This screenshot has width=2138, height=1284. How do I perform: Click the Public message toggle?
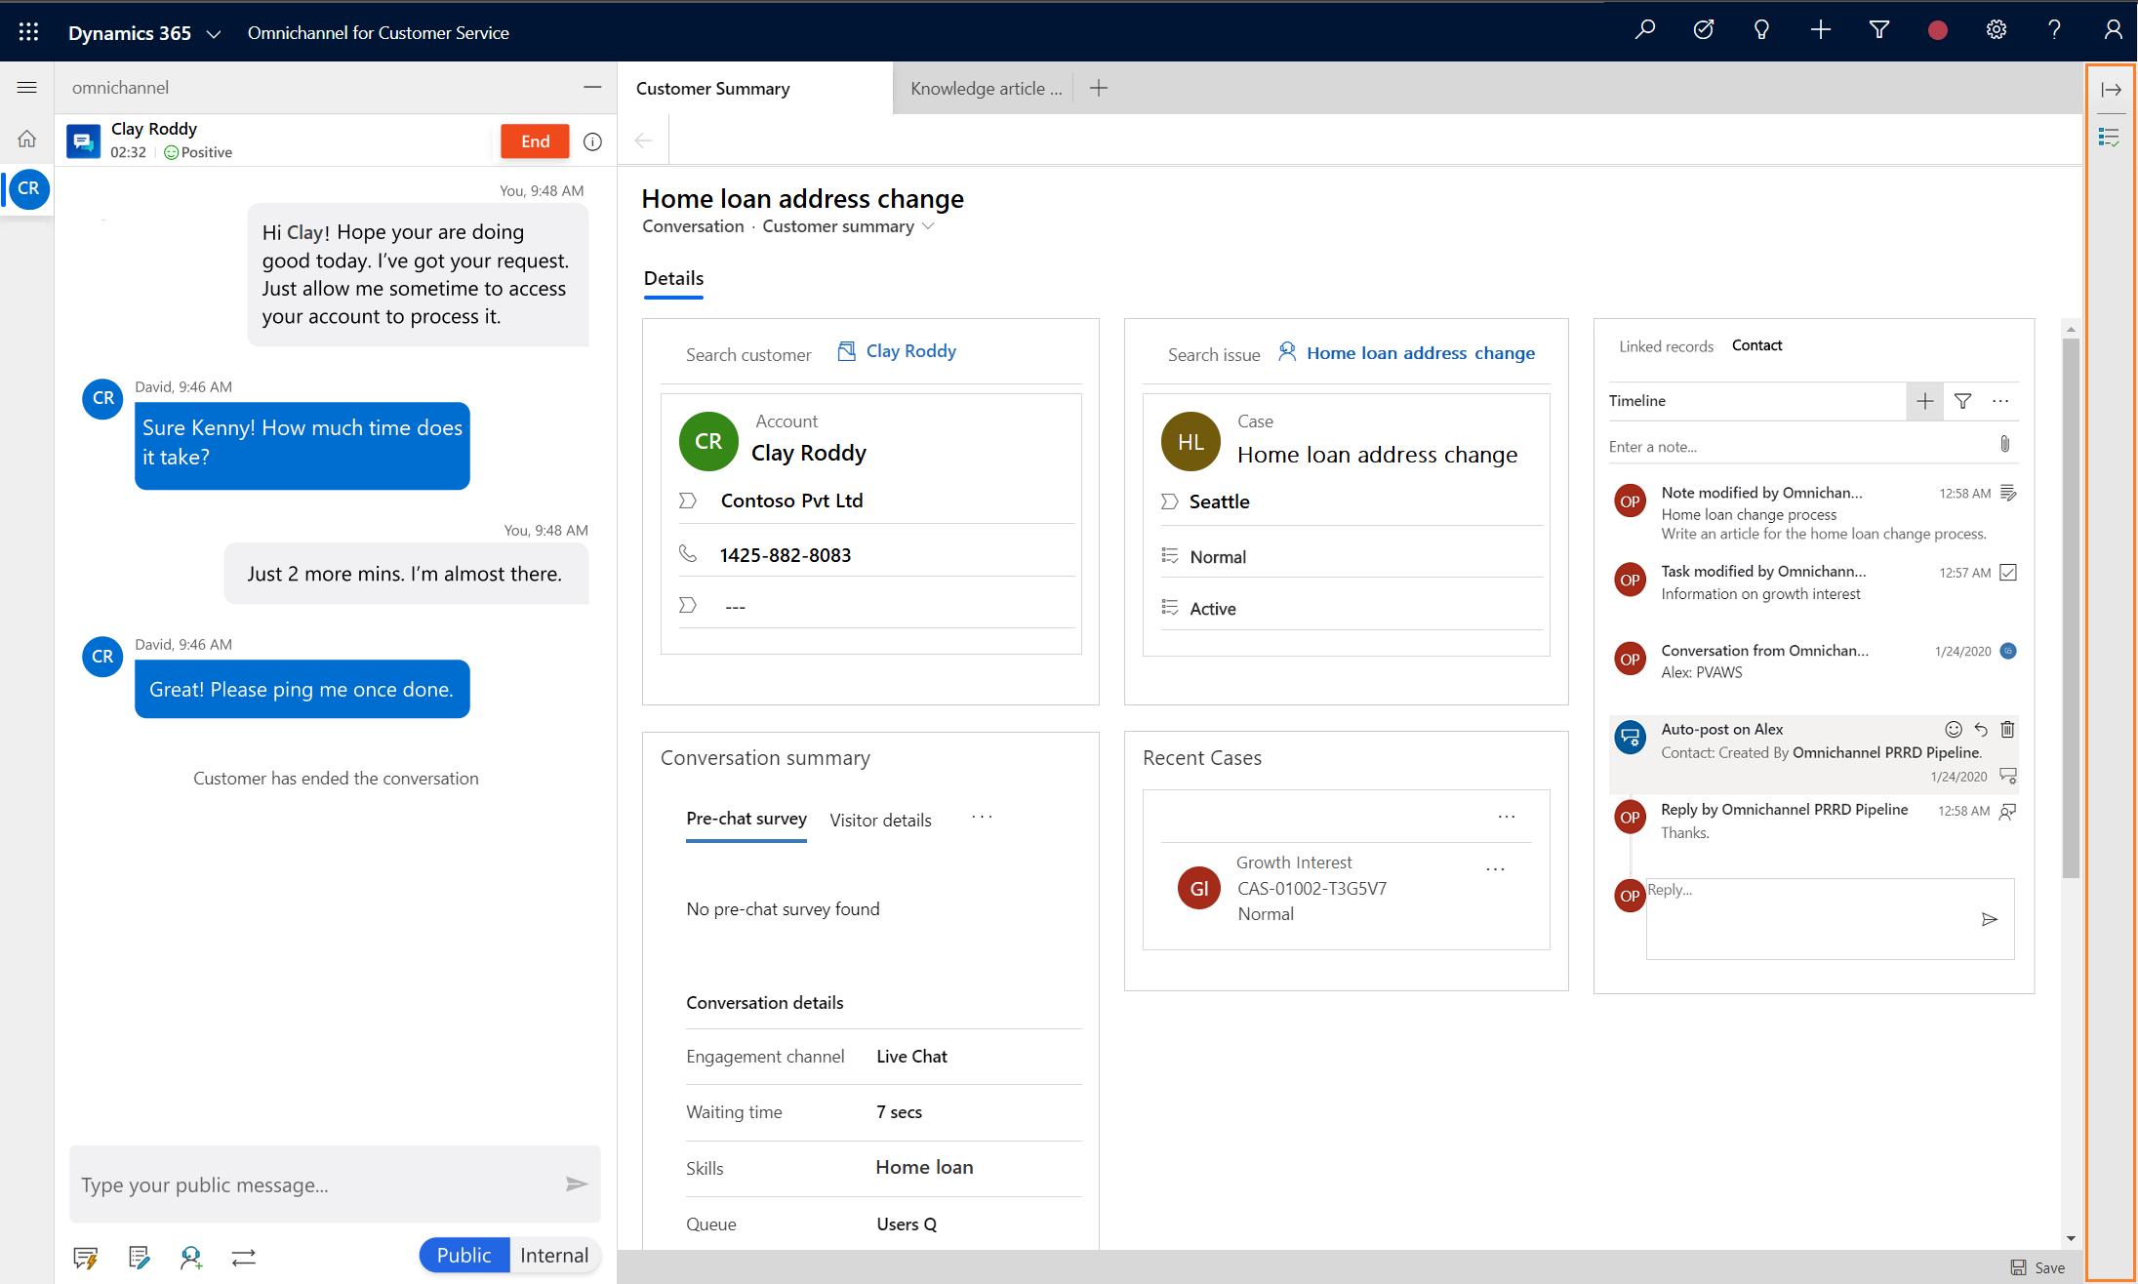pos(463,1254)
